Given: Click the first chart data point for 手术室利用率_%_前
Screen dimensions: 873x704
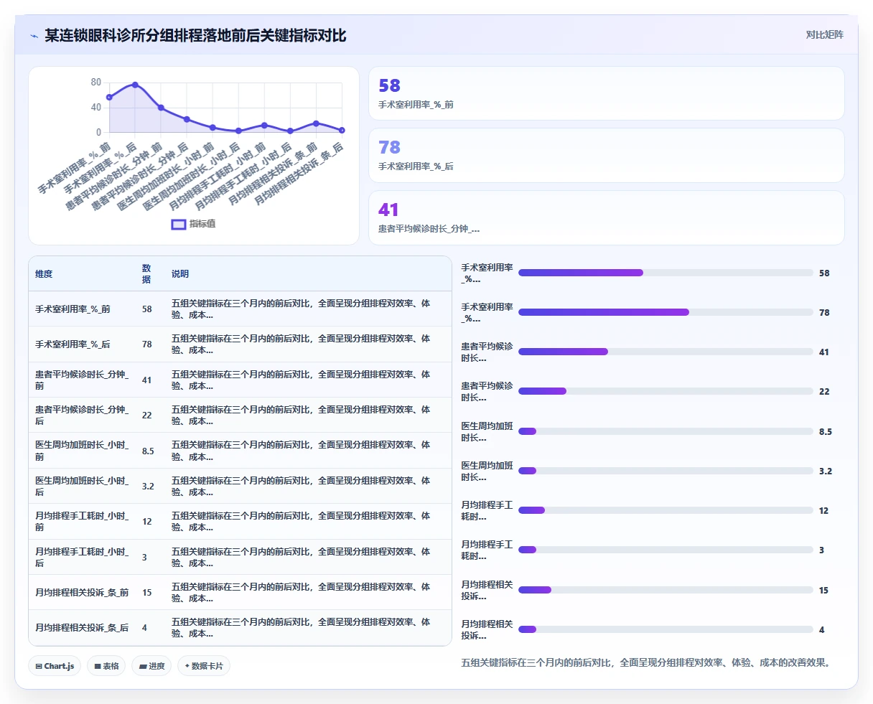Looking at the screenshot, I should (109, 97).
